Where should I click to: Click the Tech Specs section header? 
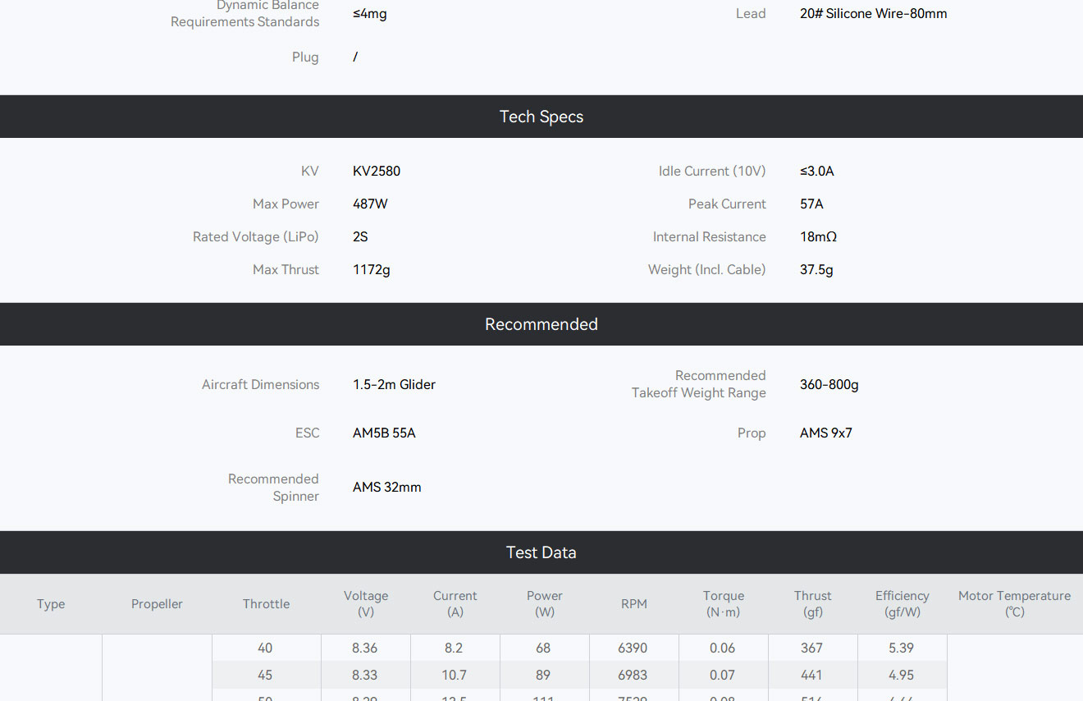[541, 117]
